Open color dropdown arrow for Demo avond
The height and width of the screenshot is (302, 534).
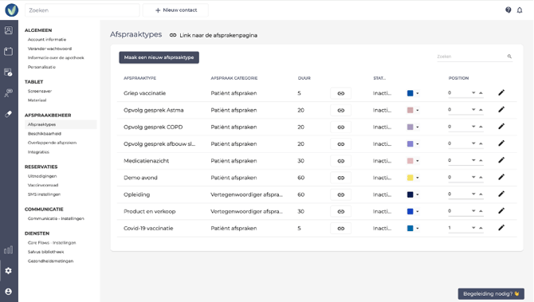[x=418, y=178]
